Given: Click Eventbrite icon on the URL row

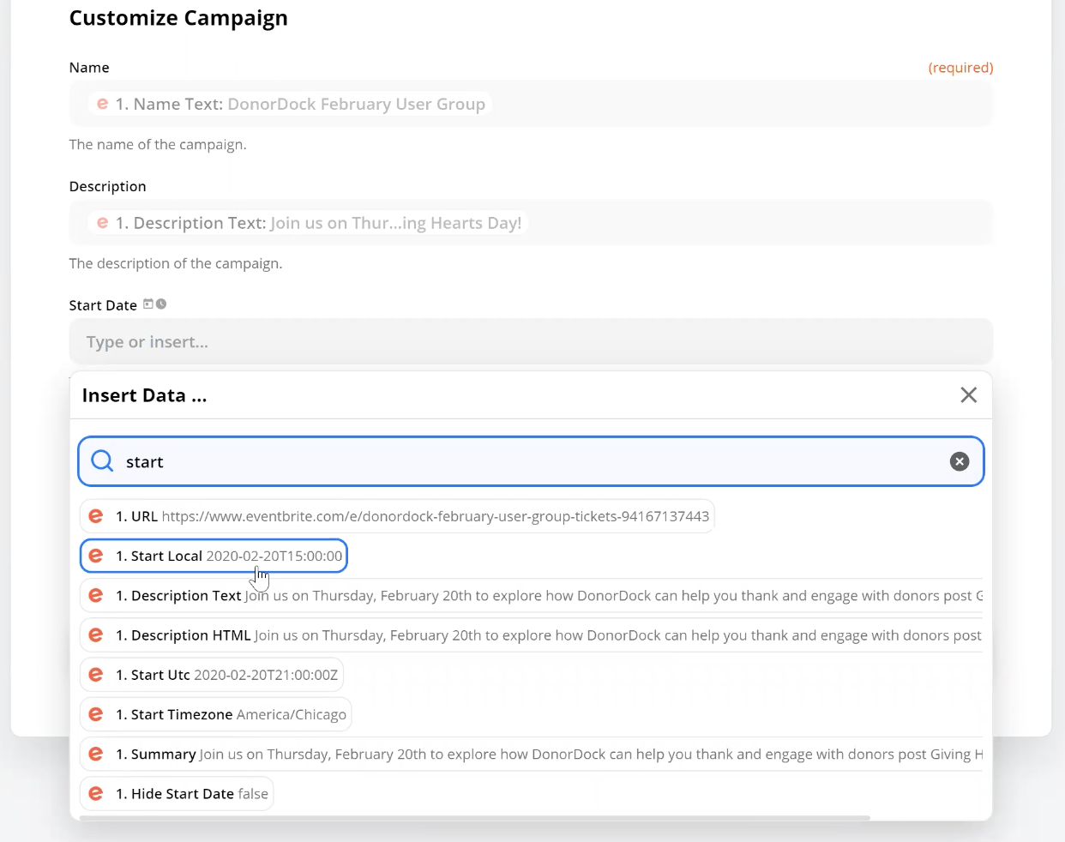Looking at the screenshot, I should click(96, 516).
